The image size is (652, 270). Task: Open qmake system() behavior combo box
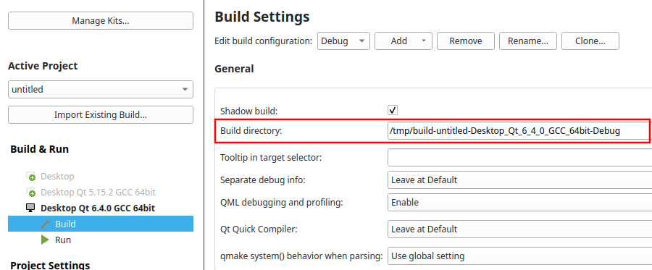(x=519, y=256)
